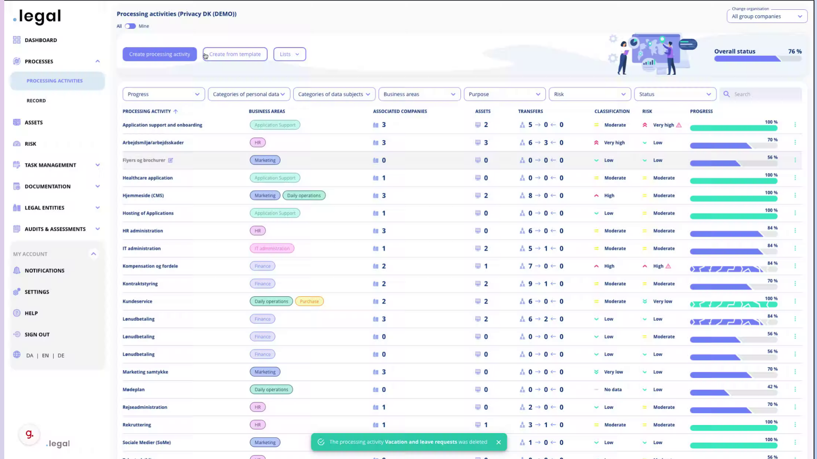Screen dimensions: 817x459
Task: Click the Help question mark icon
Action: [17, 313]
